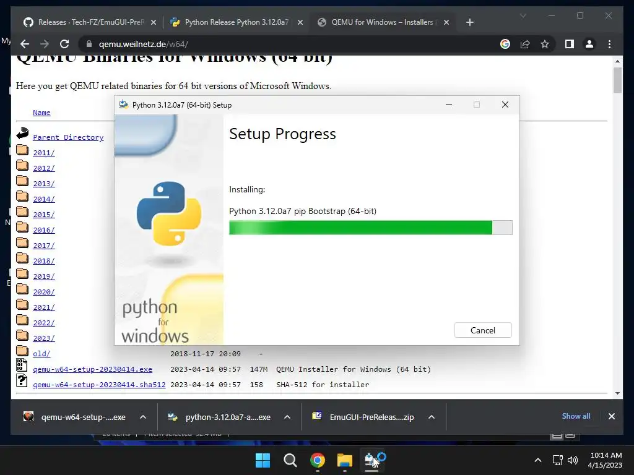
Task: Close the EmuGUI Releases tab
Action: (x=154, y=22)
